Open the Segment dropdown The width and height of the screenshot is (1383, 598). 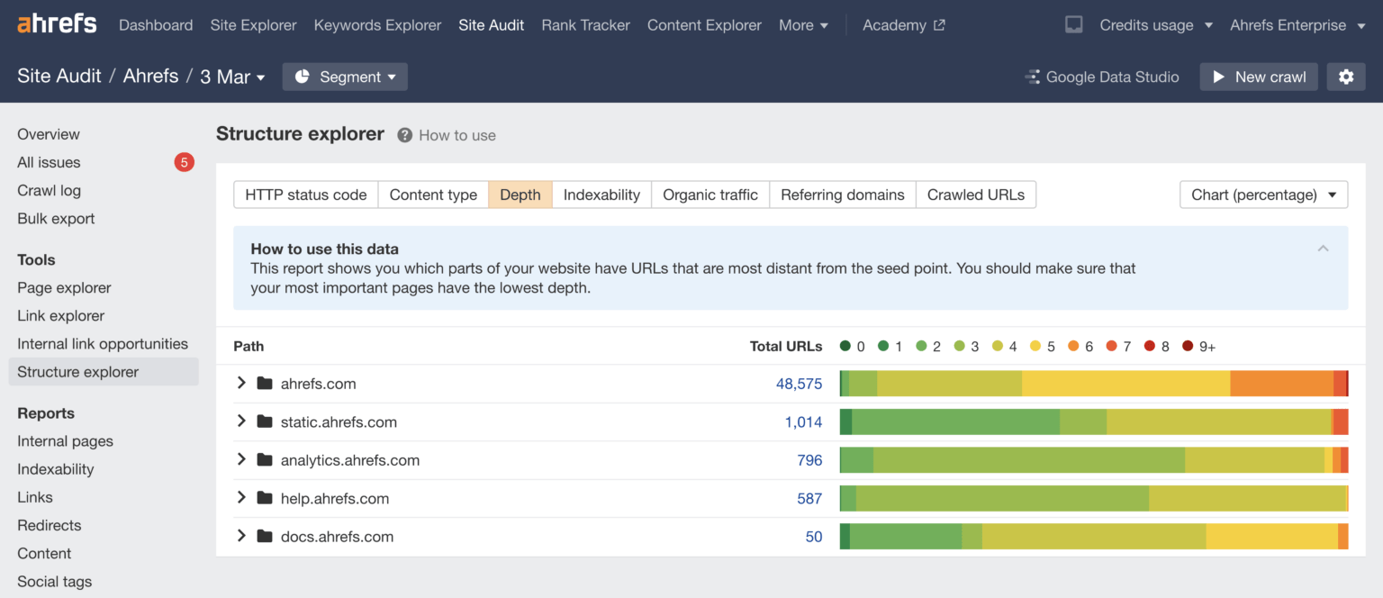point(345,77)
